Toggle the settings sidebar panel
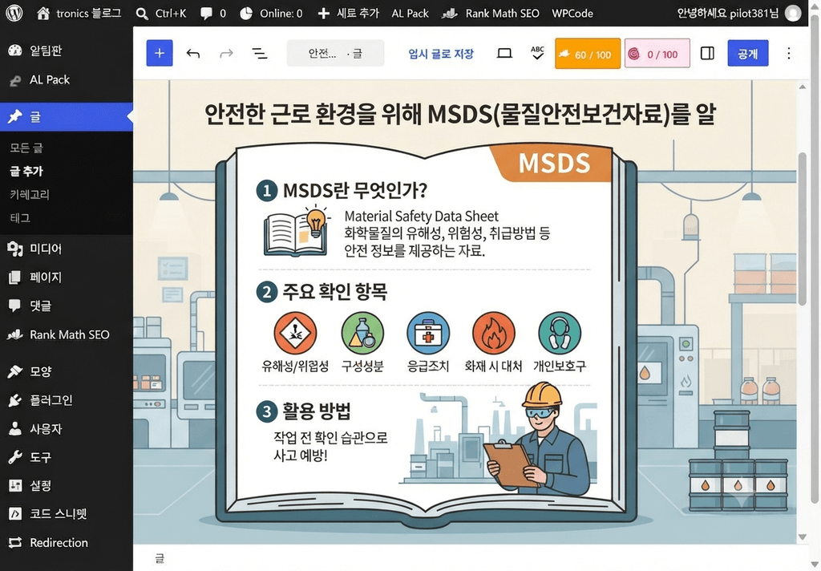Viewport: 821px width, 571px height. 707,53
